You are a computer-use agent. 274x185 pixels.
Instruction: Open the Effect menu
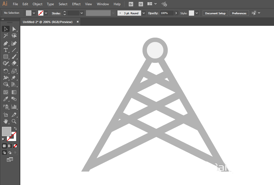pyautogui.click(x=76, y=4)
